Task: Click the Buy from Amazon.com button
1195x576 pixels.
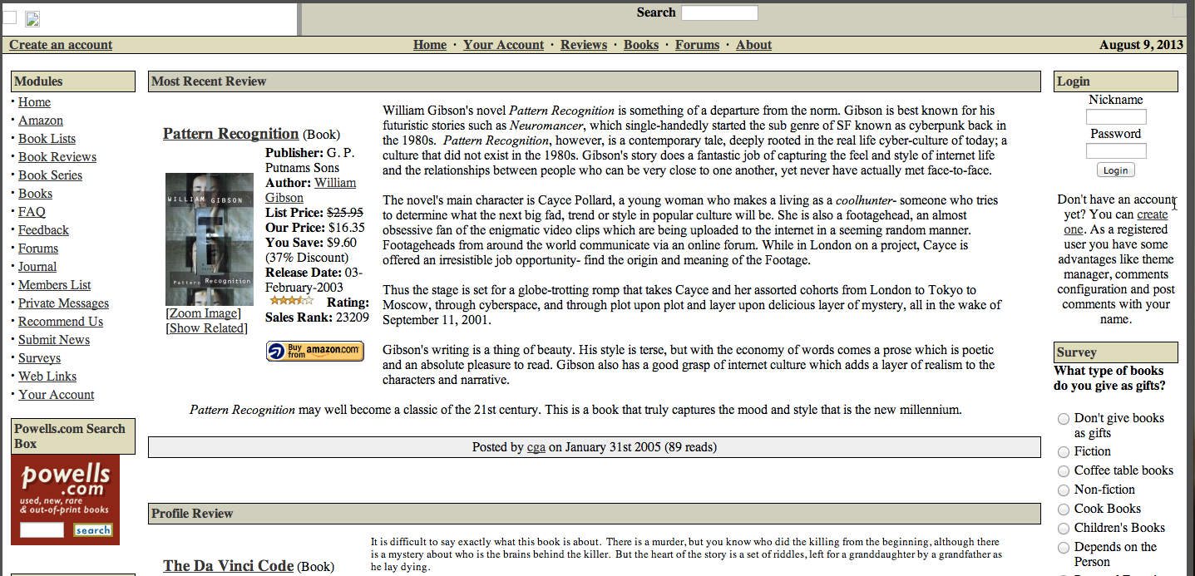Action: click(x=314, y=351)
